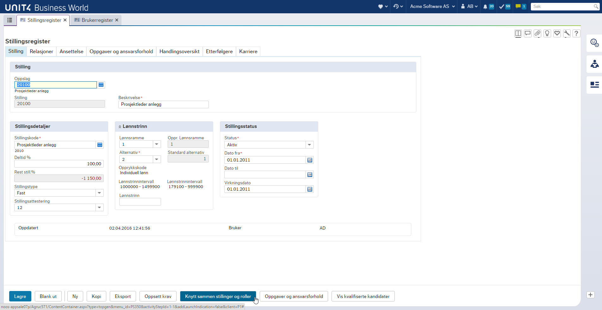Open Virkningsdato calendar picker

pos(310,189)
